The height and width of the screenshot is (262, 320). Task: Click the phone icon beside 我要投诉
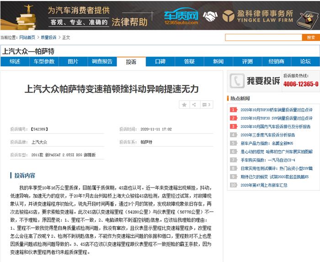(x=237, y=81)
